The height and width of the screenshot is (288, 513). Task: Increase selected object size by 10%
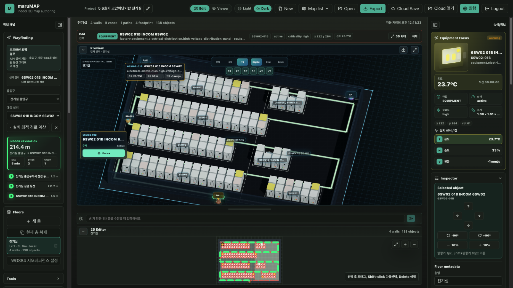484,245
